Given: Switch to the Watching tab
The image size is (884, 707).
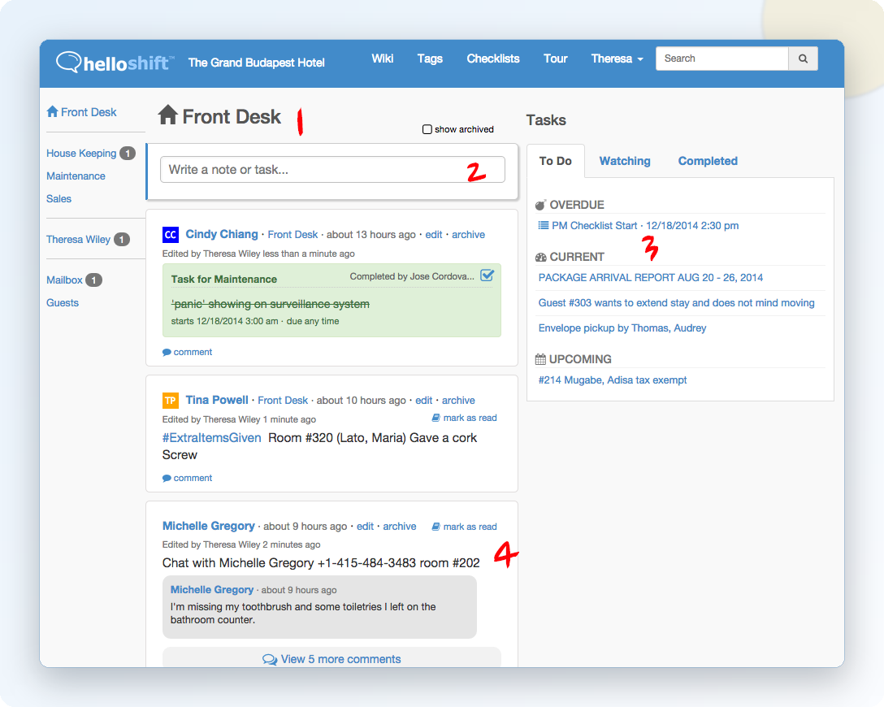Looking at the screenshot, I should [x=625, y=161].
